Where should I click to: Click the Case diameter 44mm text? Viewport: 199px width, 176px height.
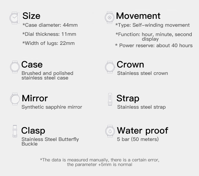pos(50,25)
